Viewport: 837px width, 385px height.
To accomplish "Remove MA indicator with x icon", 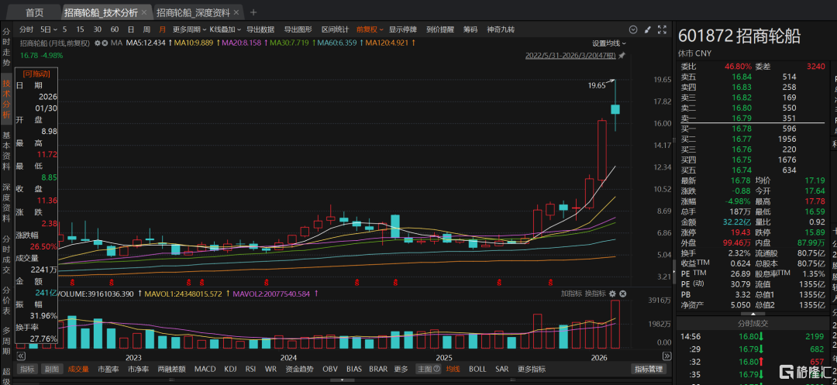I will [105, 43].
